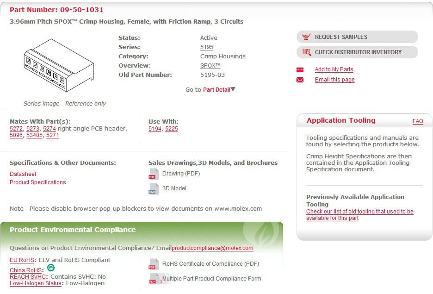The image size is (433, 294).
Task: Open mating part 53405 link
Action: tap(35, 135)
